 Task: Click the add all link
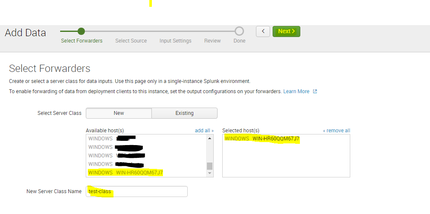204,131
